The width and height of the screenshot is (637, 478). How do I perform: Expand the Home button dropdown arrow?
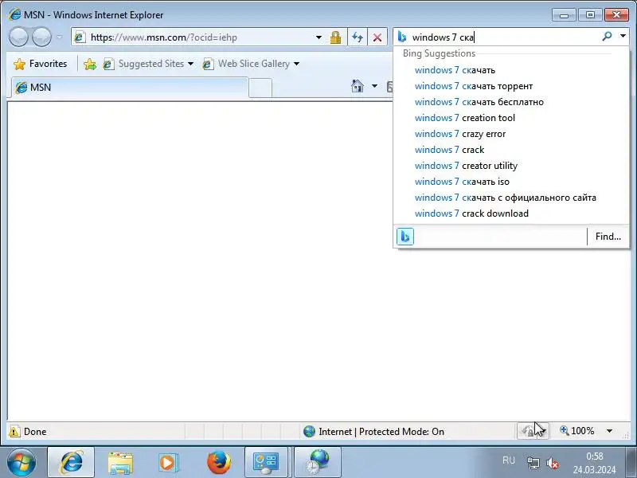[x=374, y=86]
